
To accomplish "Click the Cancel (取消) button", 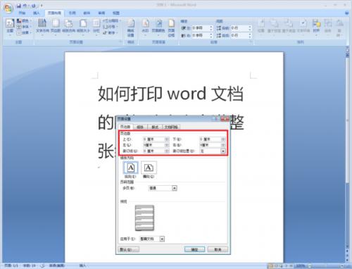I will 218,249.
